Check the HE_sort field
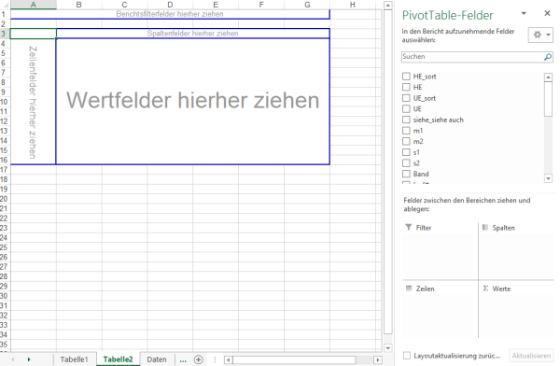The image size is (560, 366). 406,77
